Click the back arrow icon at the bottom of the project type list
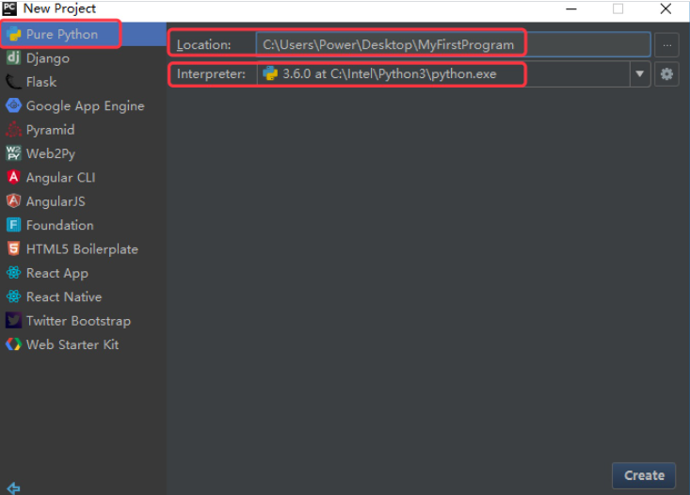Viewport: 690px width, 495px height. tap(13, 488)
